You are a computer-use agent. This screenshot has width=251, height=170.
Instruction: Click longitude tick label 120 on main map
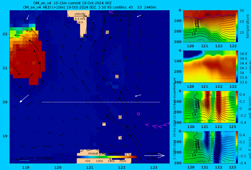coord(58,167)
